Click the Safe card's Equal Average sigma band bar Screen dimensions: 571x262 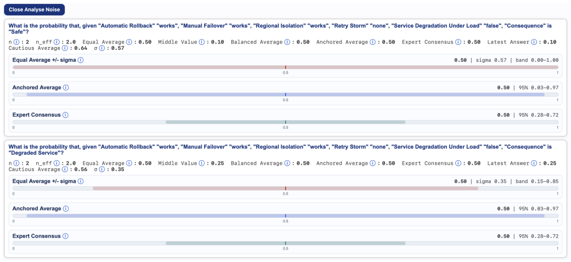tap(286, 67)
